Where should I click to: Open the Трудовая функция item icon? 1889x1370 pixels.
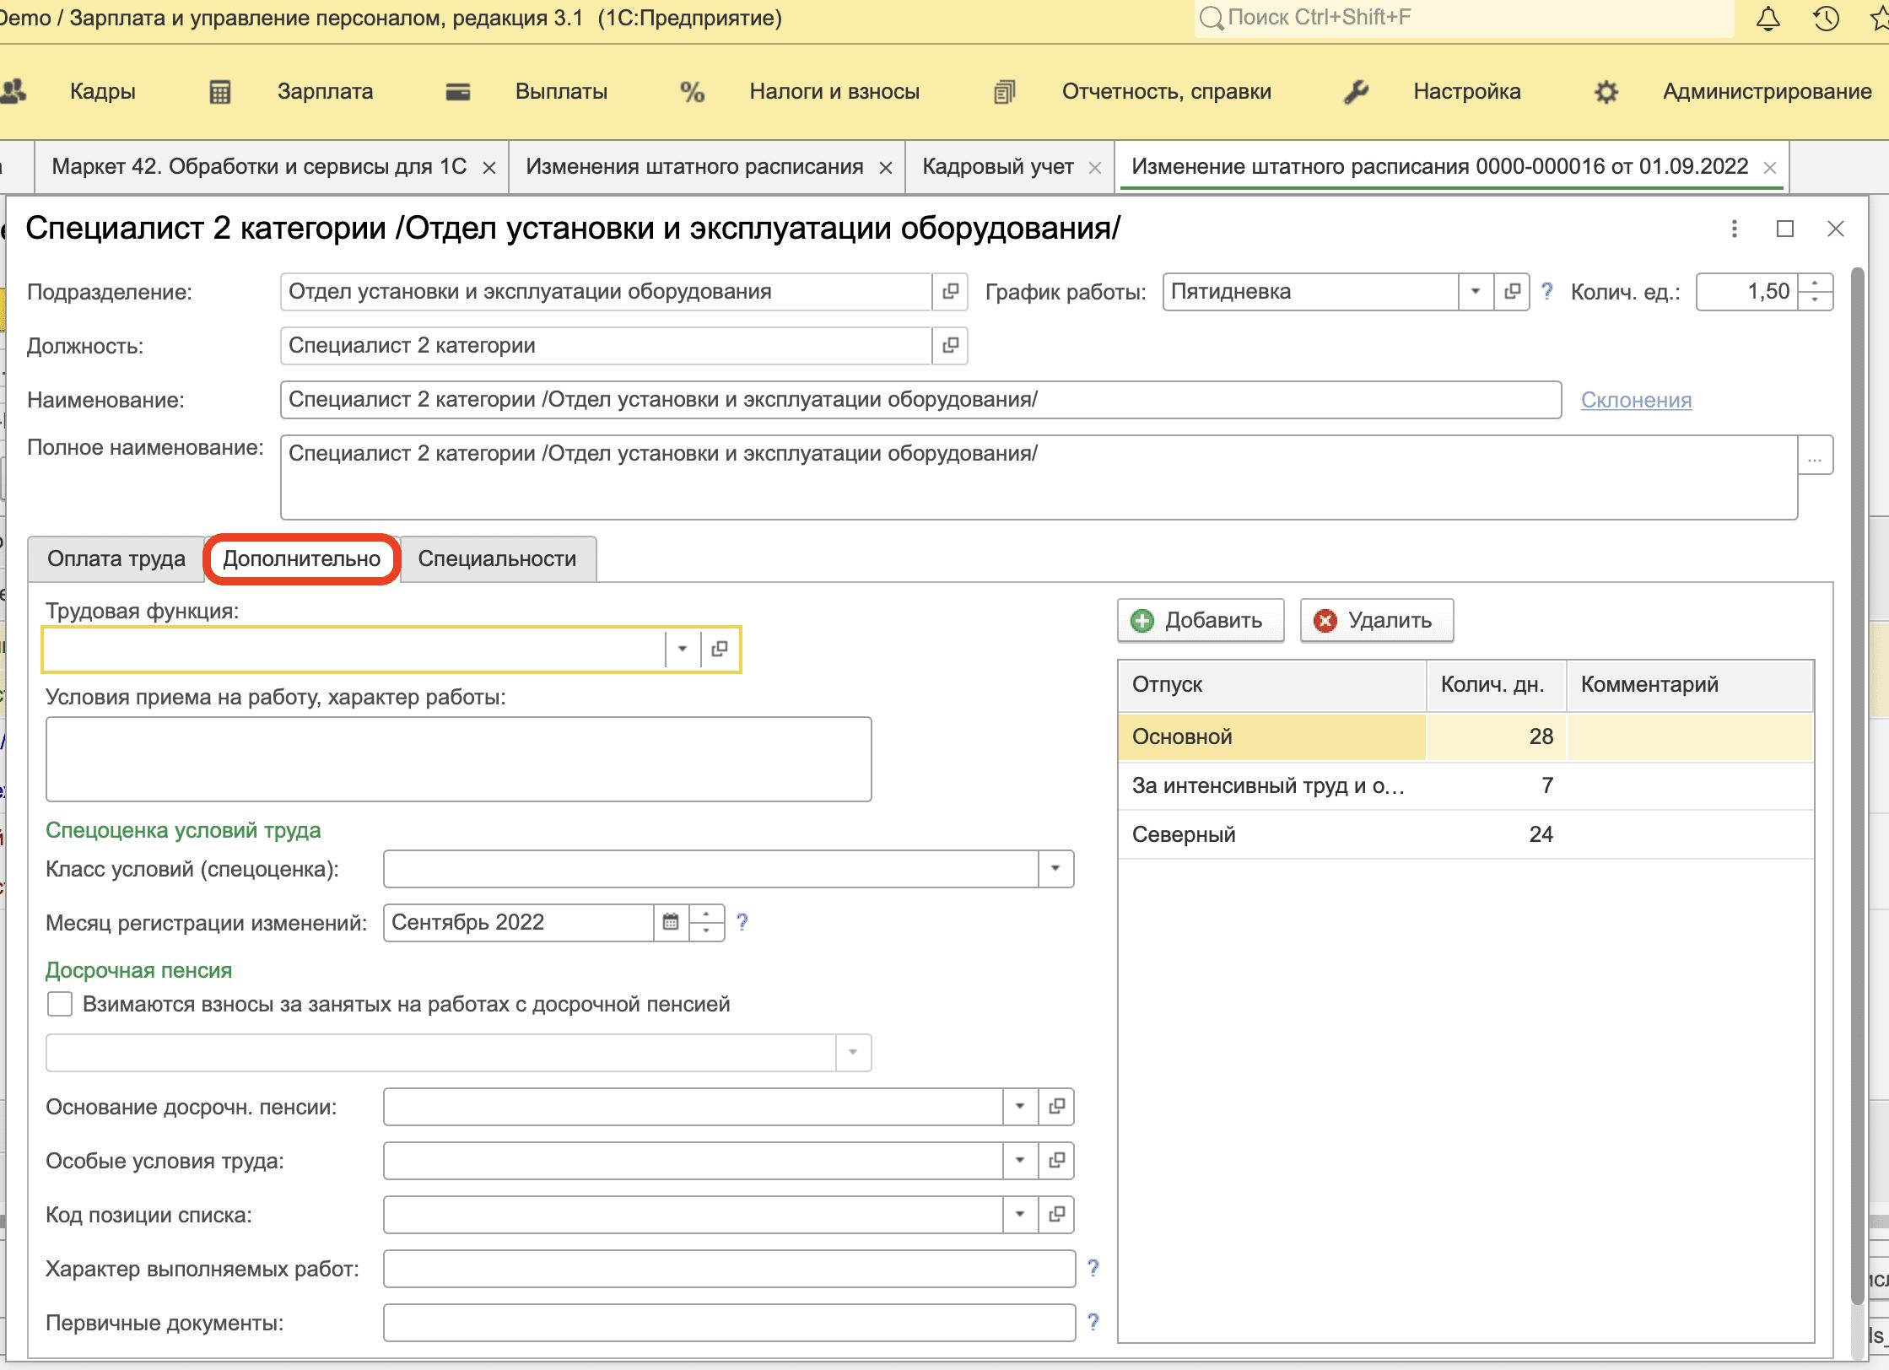pyautogui.click(x=720, y=649)
